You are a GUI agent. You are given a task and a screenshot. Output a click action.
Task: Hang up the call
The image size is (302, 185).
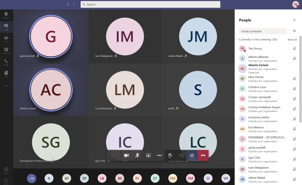coord(203,156)
